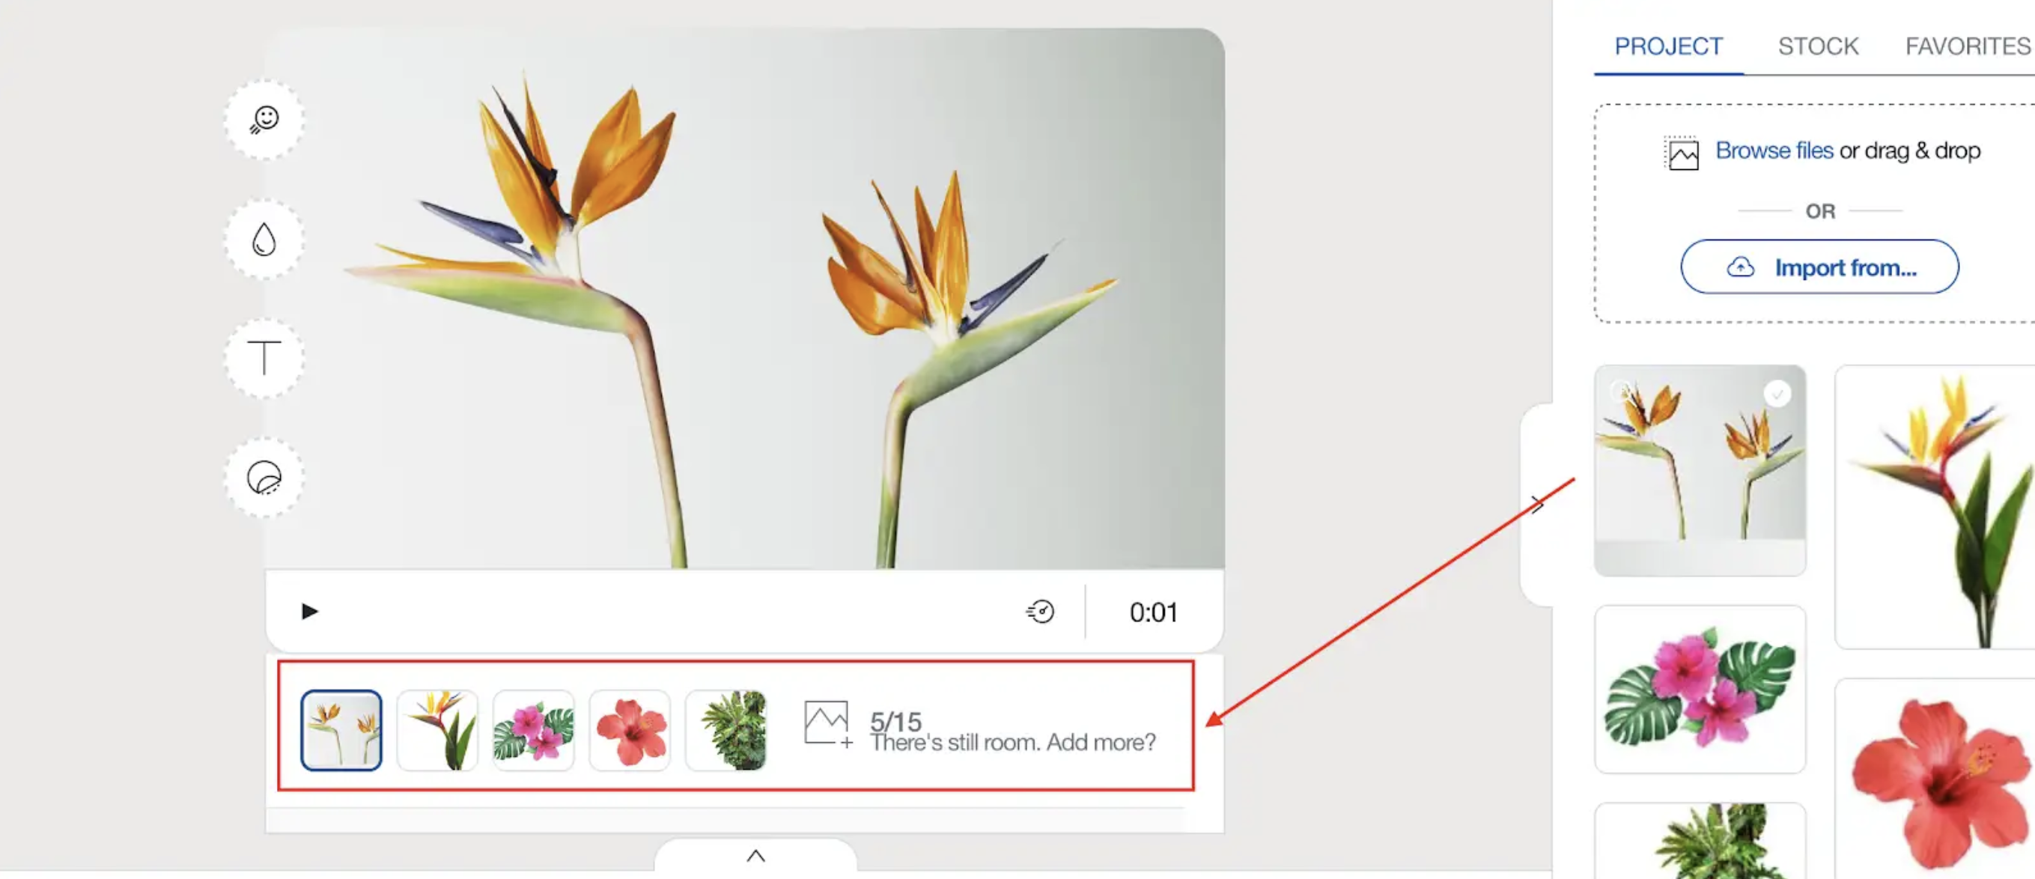Expand the bottom panel chevron
2035x879 pixels.
pos(756,855)
